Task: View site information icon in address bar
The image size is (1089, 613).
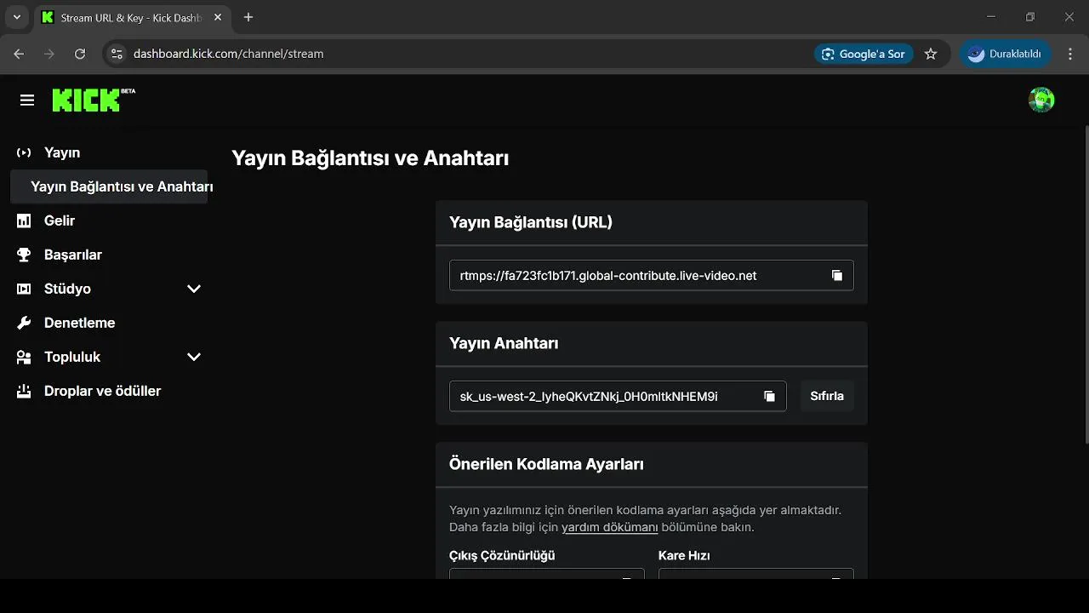Action: (117, 54)
